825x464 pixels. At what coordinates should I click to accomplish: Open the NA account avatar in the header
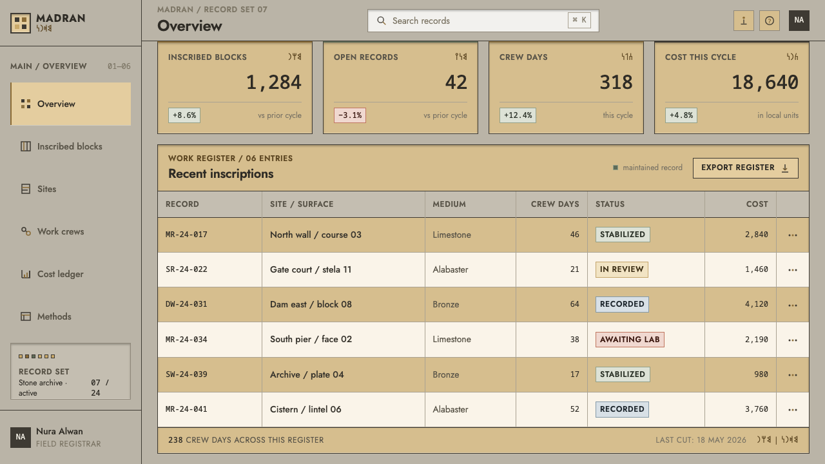pos(799,21)
